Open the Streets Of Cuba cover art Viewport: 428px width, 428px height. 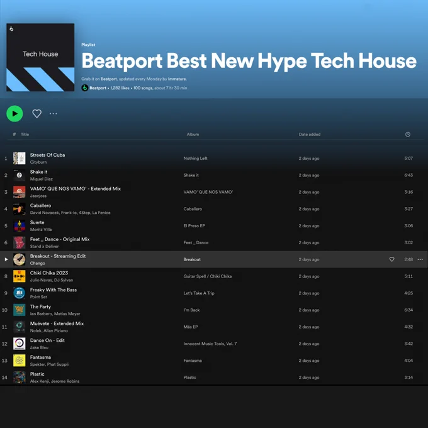(x=20, y=159)
